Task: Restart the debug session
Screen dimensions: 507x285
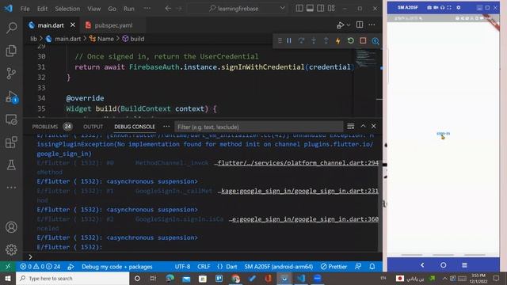Action: [350, 40]
